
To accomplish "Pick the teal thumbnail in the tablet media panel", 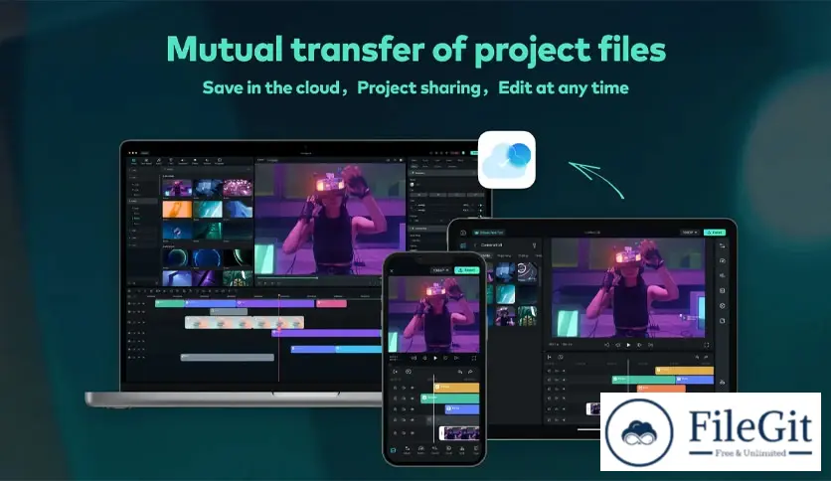I will coord(506,294).
